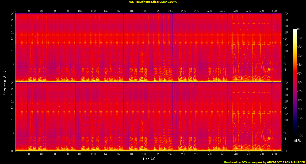The image size is (306, 164).
Task: Click the '200' time tick on the bottom axis
Action: pos(145,154)
